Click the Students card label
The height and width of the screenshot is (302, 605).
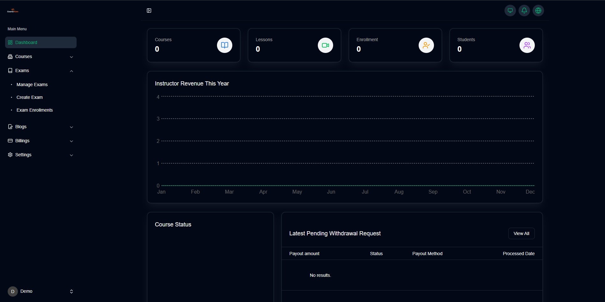click(x=466, y=40)
